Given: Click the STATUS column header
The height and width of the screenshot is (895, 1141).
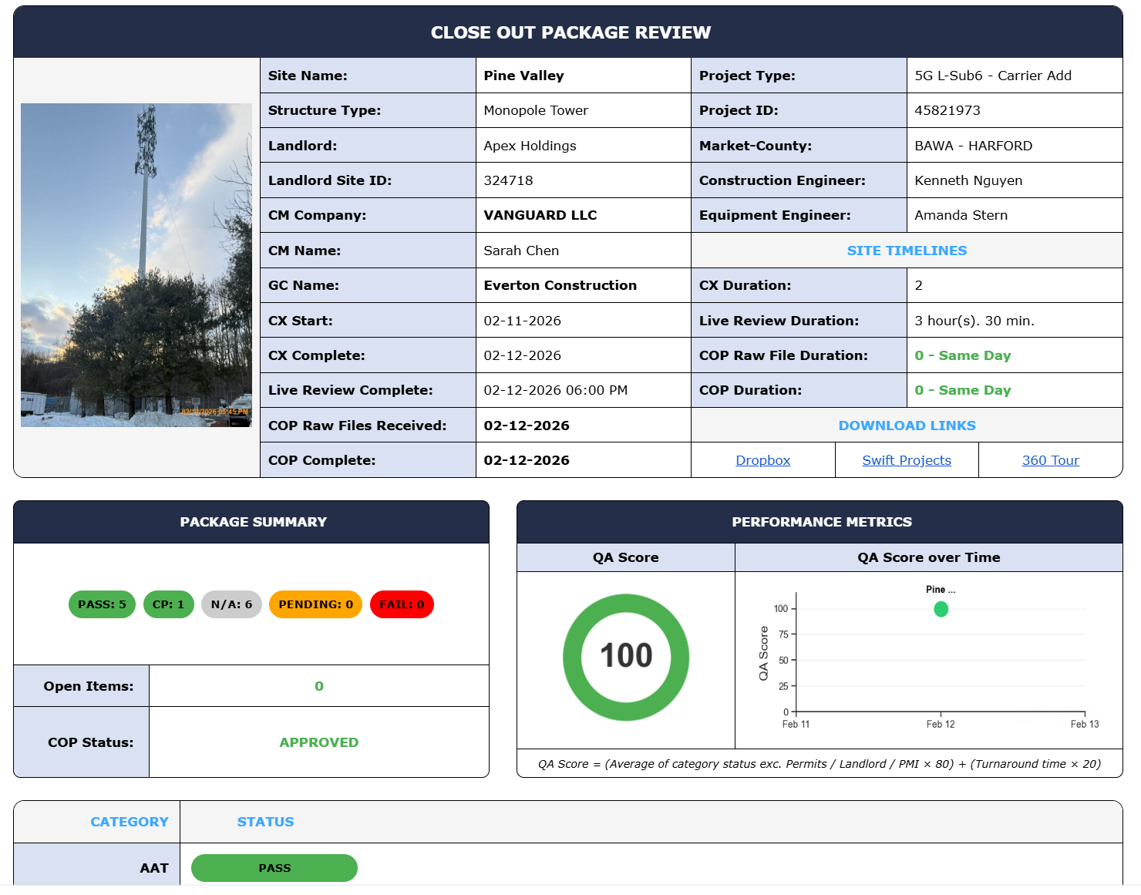Looking at the screenshot, I should tap(265, 822).
